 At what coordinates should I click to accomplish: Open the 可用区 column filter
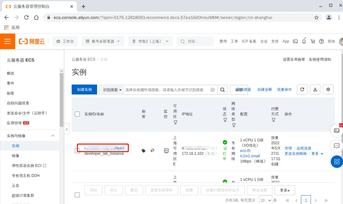click(176, 122)
